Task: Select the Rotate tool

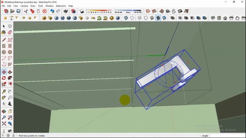Action: 4,78
